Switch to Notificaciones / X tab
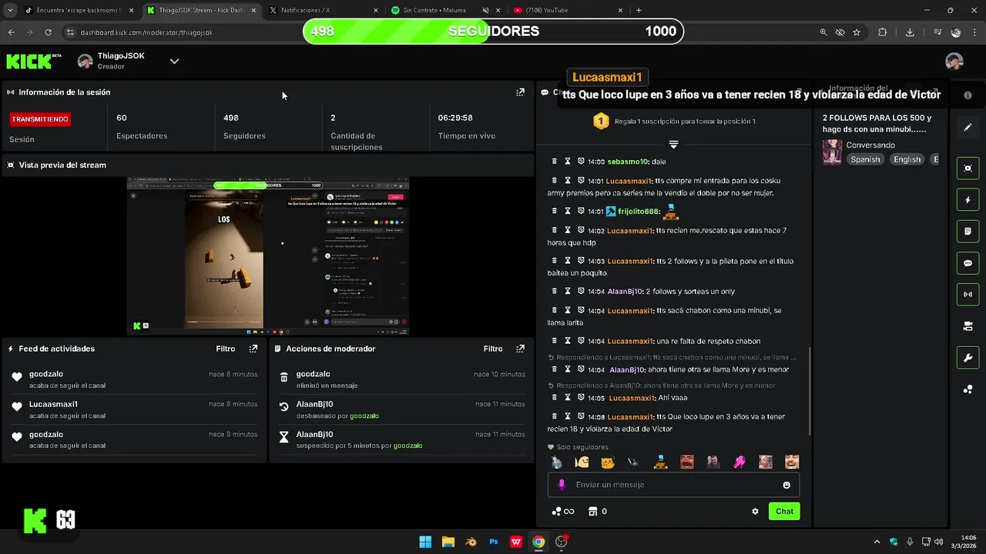This screenshot has height=554, width=986. tap(323, 10)
